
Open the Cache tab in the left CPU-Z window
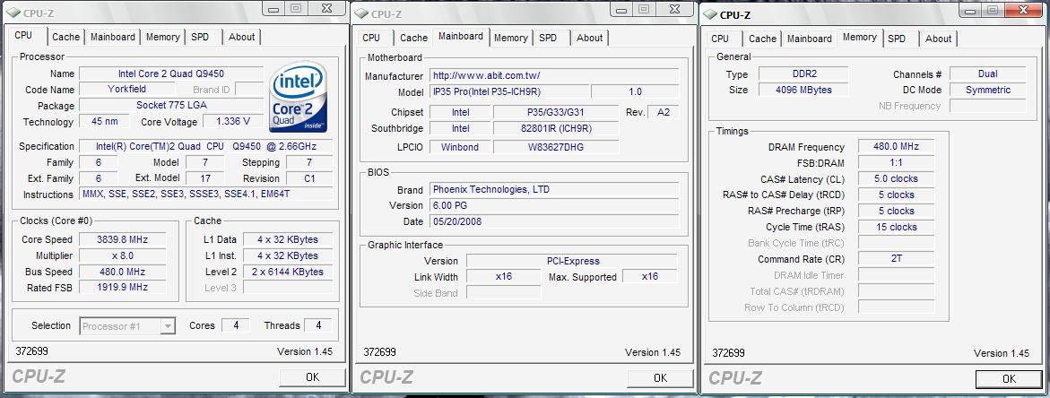pyautogui.click(x=65, y=37)
